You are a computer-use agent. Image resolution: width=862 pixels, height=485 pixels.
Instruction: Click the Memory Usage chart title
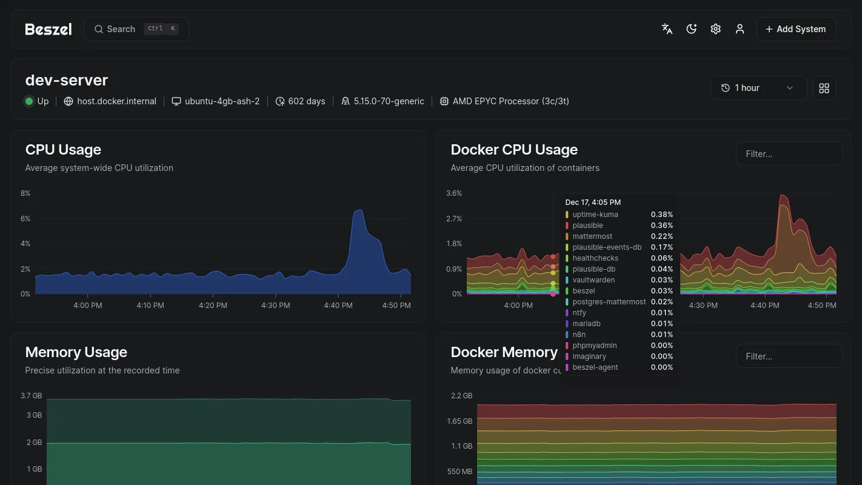(x=76, y=352)
